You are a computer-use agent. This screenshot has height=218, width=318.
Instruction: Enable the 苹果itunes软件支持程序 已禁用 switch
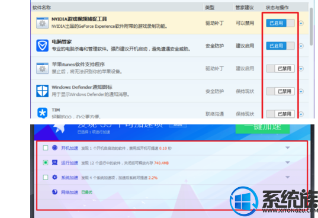pyautogui.click(x=280, y=69)
